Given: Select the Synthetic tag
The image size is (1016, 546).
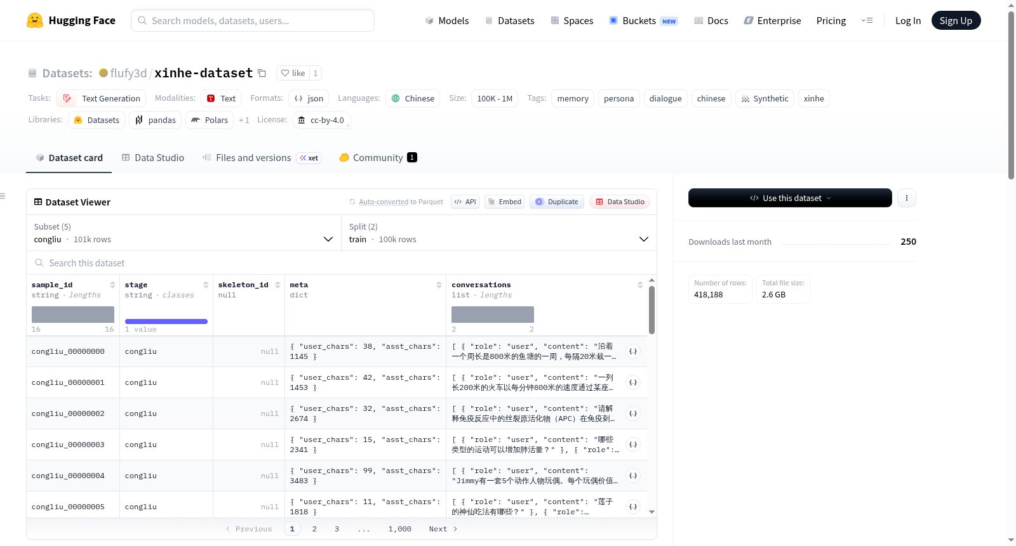Looking at the screenshot, I should pos(765,98).
